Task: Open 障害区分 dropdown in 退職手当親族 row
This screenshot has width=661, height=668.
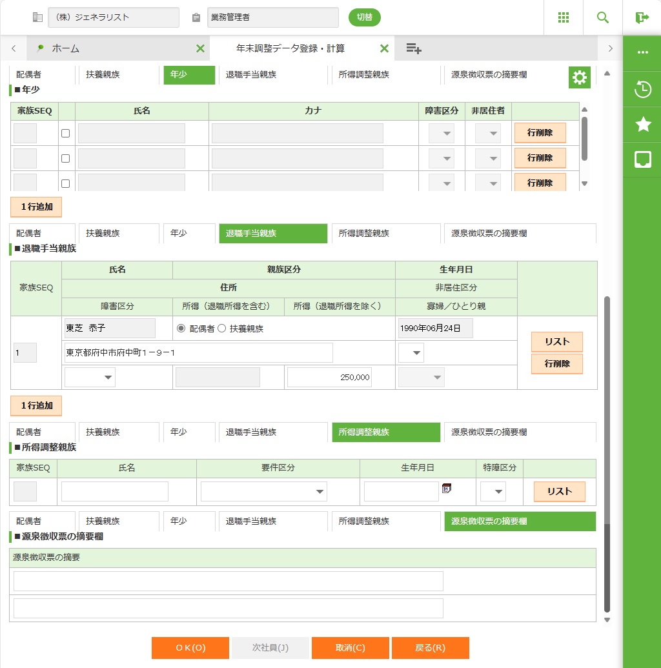Action: coord(90,378)
